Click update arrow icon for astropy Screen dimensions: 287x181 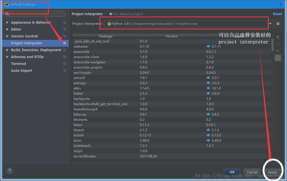pos(208,83)
